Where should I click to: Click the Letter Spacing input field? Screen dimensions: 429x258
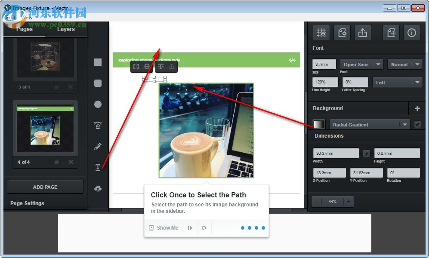pos(355,82)
